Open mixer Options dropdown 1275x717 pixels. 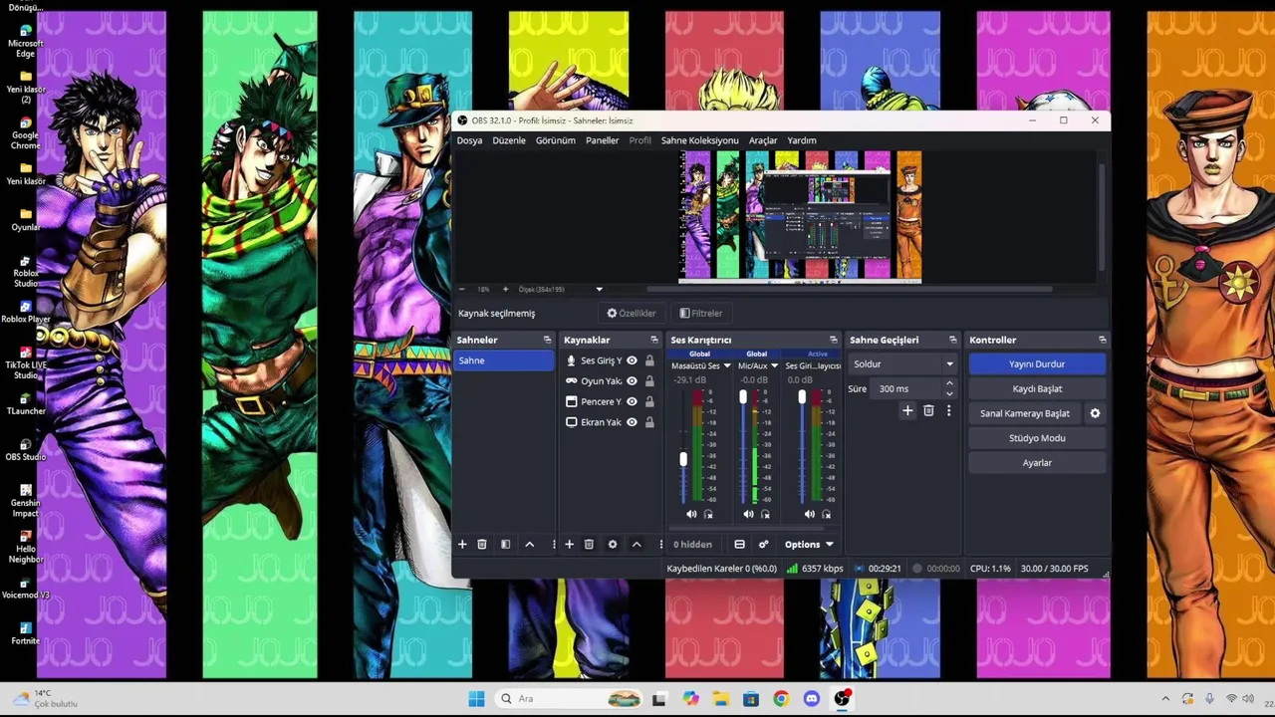tap(809, 545)
